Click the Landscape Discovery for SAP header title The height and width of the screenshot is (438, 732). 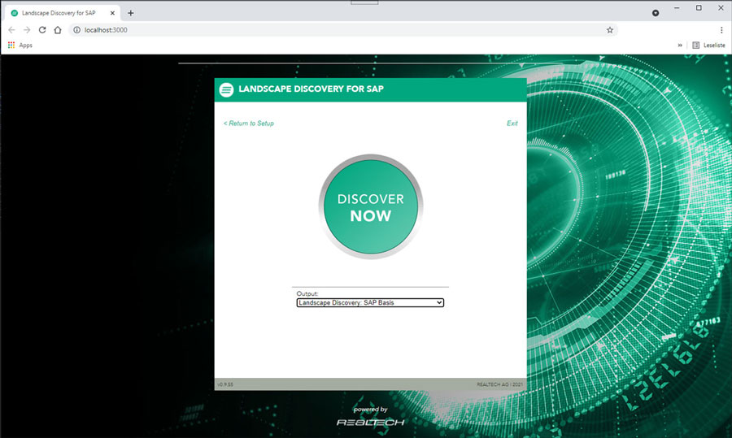[x=311, y=89]
